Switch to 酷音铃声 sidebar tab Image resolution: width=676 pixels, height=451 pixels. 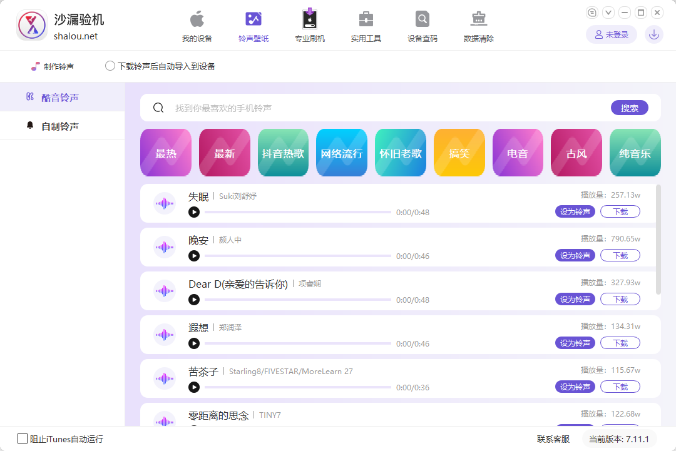[63, 98]
